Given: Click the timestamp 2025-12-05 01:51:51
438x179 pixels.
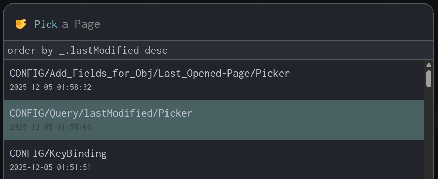Looking at the screenshot, I should coord(50,168).
